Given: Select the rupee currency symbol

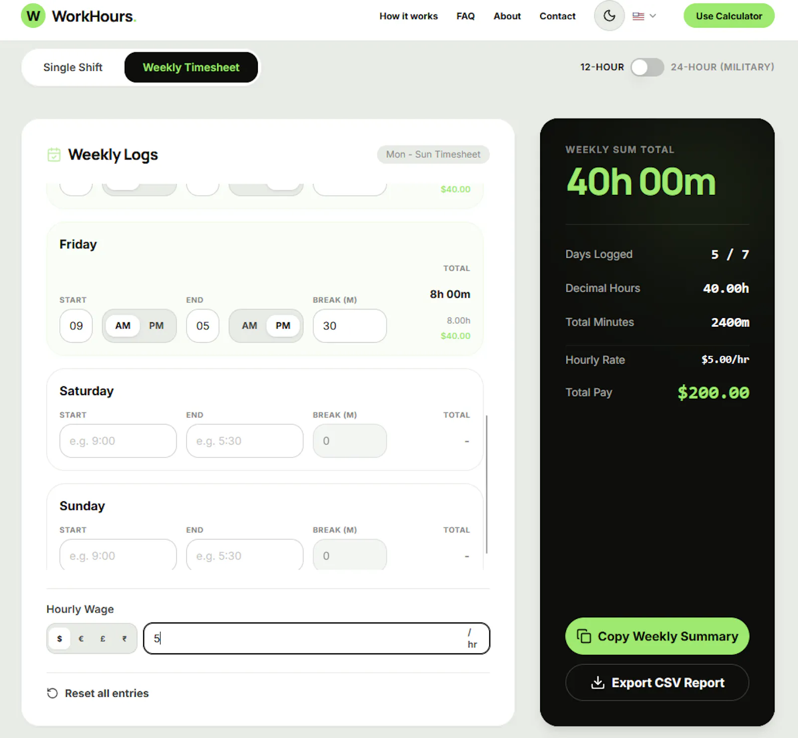Looking at the screenshot, I should point(124,638).
